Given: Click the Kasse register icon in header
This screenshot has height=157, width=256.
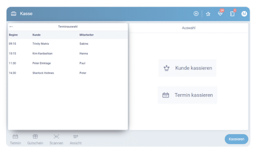Looking at the screenshot, I should coord(14,14).
